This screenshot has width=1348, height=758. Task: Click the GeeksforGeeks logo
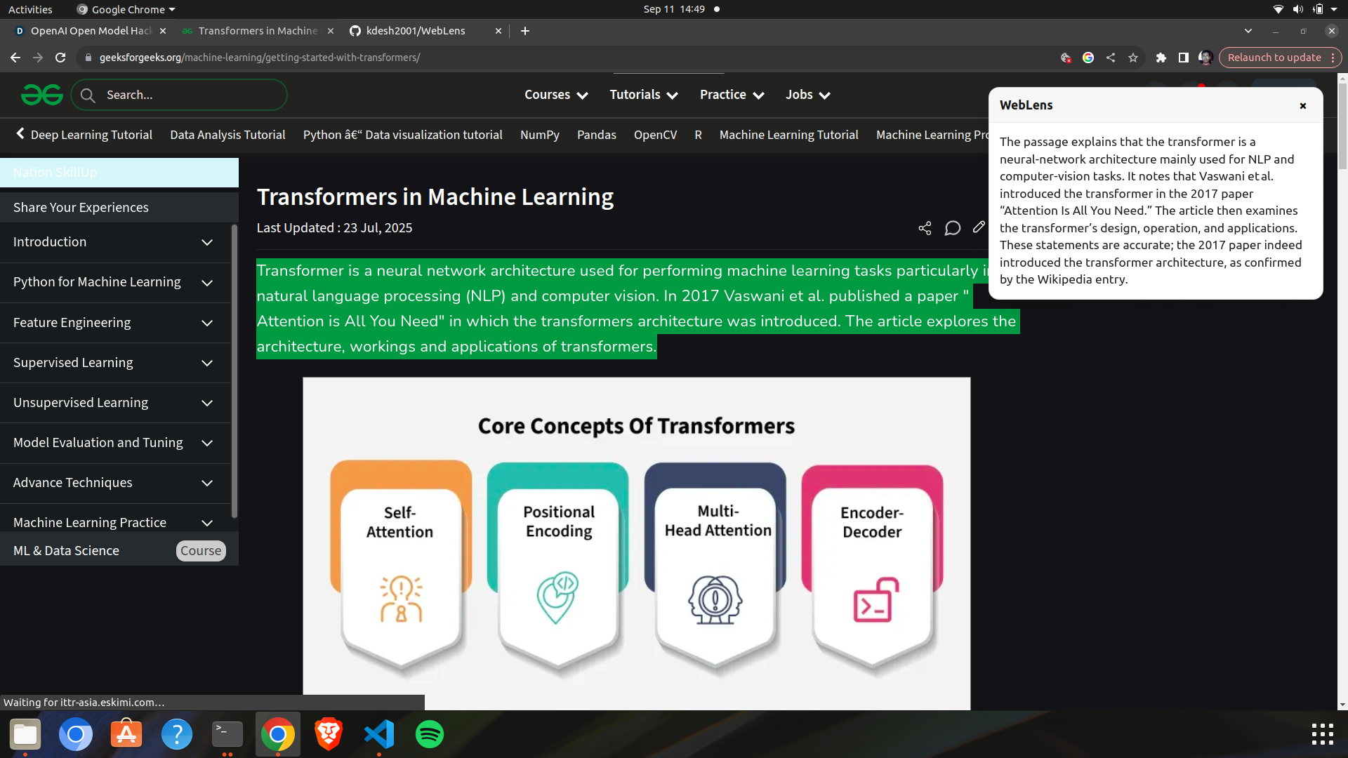[x=41, y=95]
